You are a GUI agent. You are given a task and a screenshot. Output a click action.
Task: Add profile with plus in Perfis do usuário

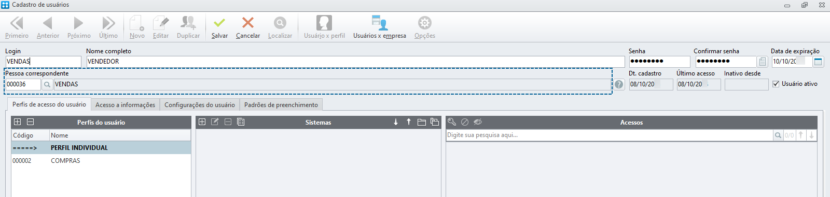tap(18, 122)
